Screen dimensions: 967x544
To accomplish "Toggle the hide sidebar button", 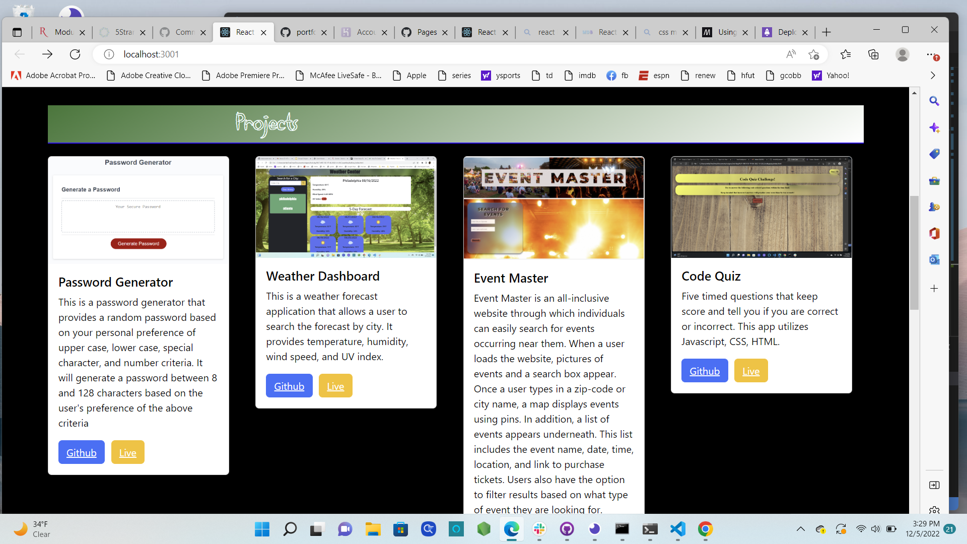I will coord(934,485).
